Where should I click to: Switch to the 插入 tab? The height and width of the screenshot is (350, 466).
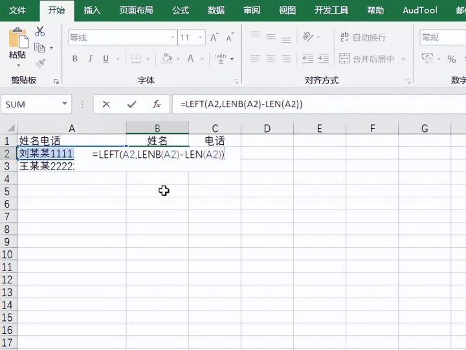pos(92,10)
